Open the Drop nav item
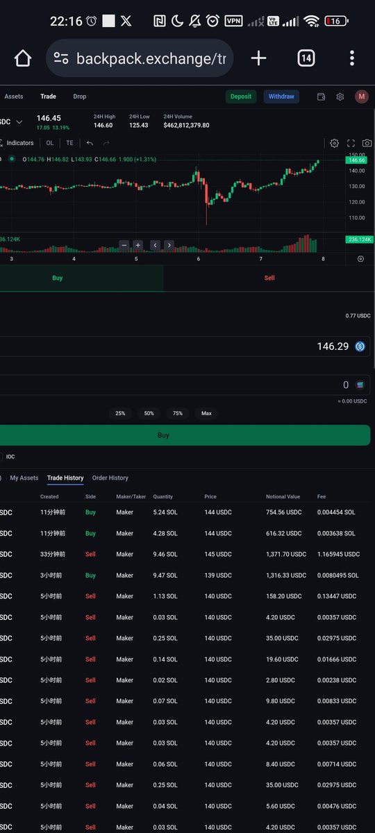Image resolution: width=375 pixels, height=833 pixels. (x=80, y=96)
